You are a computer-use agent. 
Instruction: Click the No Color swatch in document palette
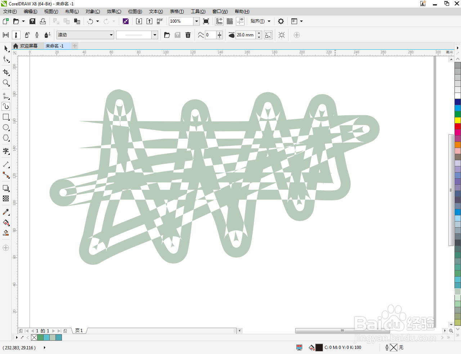click(x=34, y=337)
